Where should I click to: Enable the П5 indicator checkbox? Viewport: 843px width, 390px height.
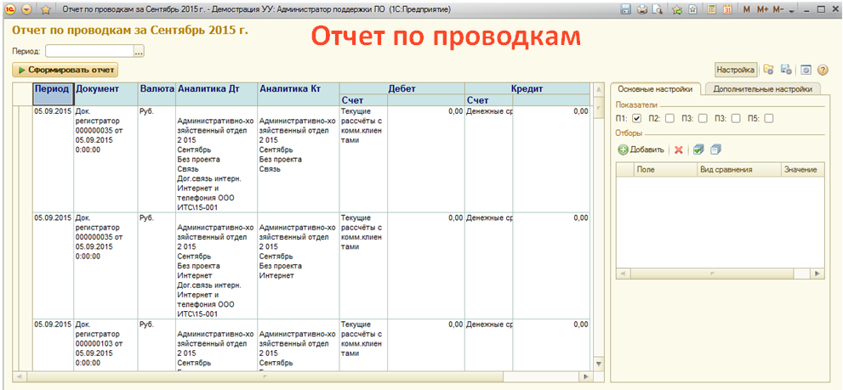coord(769,118)
